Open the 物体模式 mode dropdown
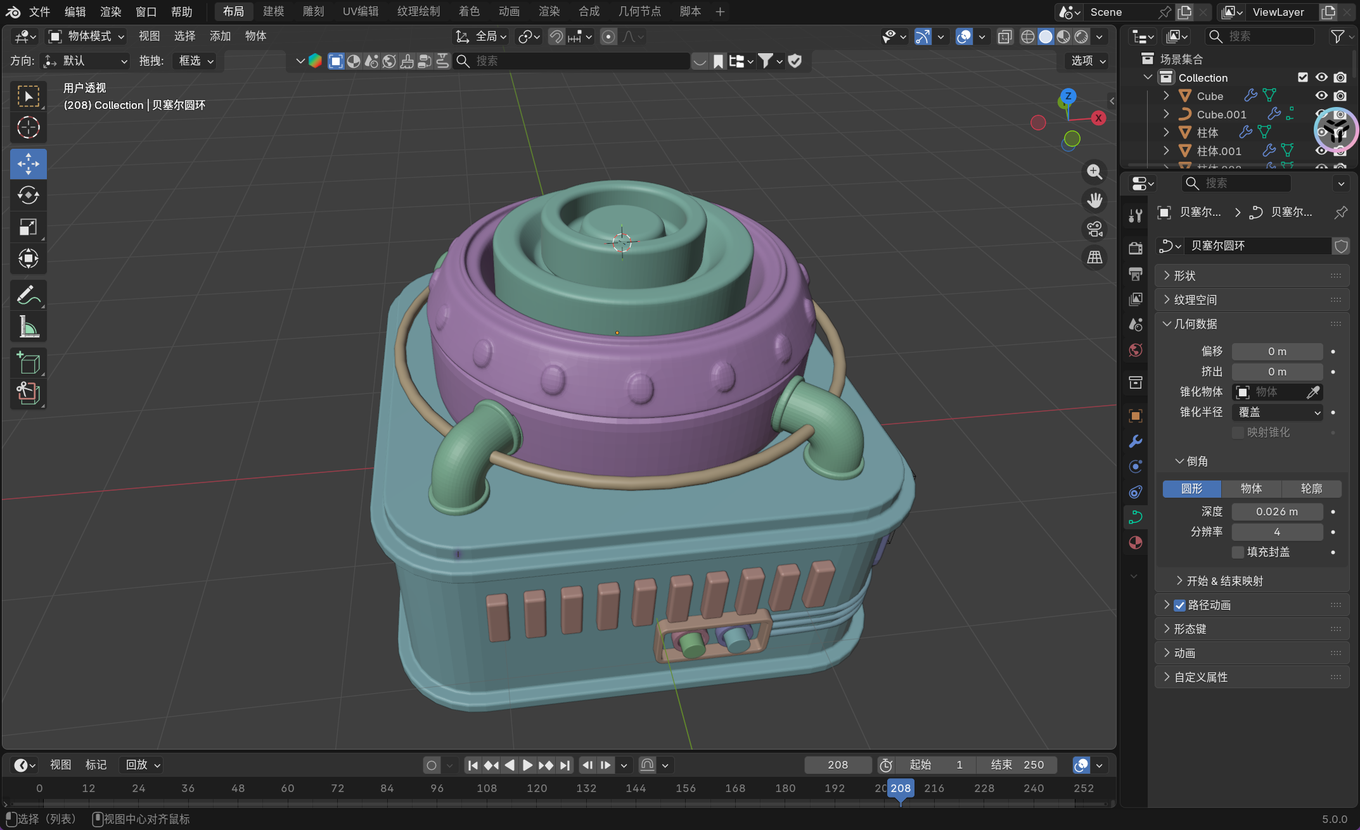Image resolution: width=1360 pixels, height=830 pixels. 87,36
